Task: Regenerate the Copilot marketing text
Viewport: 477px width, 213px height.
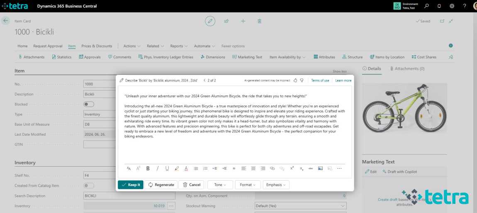Action: pos(161,185)
